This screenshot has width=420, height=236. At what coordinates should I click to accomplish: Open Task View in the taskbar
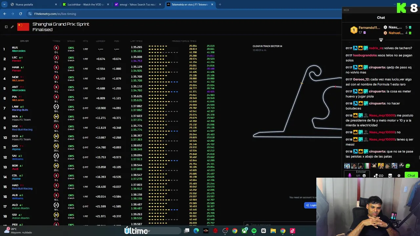click(187, 231)
